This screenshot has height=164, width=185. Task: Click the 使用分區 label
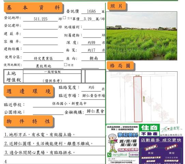tap(13, 57)
